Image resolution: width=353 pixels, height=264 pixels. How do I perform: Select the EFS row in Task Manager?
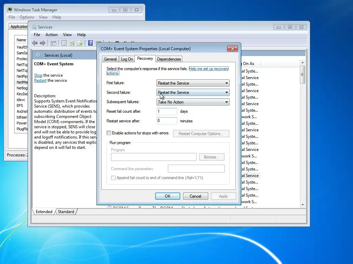[x=21, y=106]
